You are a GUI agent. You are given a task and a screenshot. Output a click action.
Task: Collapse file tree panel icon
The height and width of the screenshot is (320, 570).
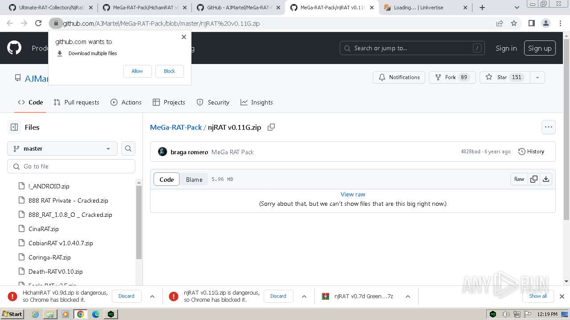click(x=14, y=127)
